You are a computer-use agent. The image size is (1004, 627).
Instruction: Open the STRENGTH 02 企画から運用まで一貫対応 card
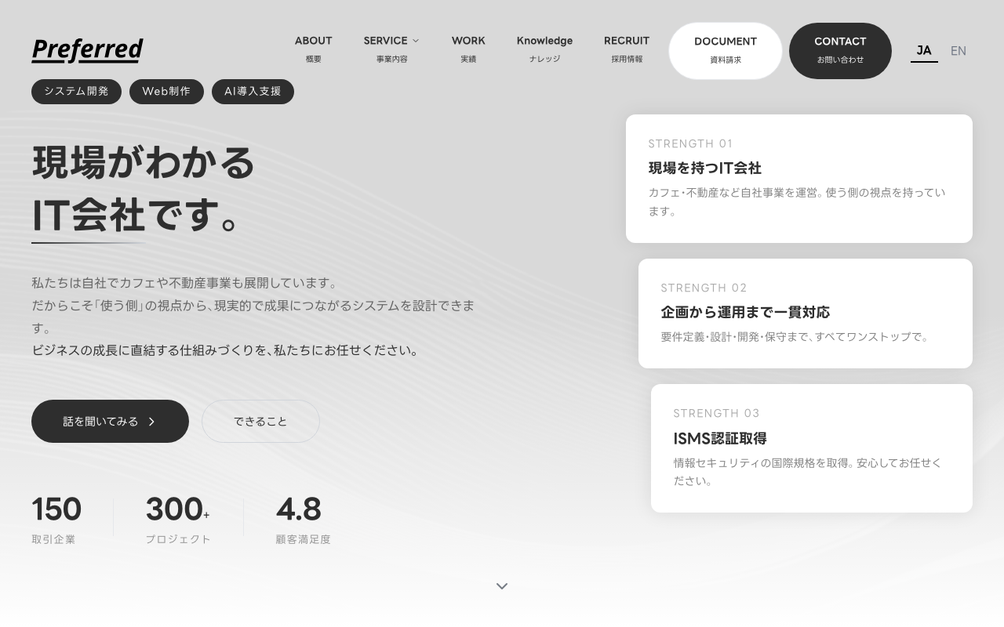click(806, 313)
